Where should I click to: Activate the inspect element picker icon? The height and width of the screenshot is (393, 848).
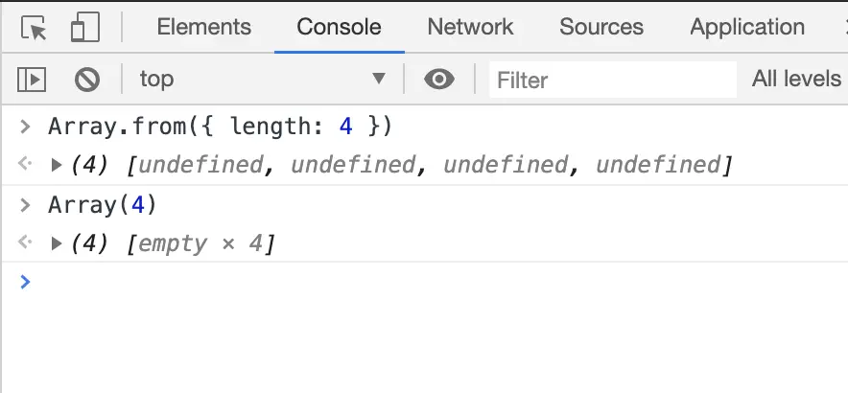35,28
